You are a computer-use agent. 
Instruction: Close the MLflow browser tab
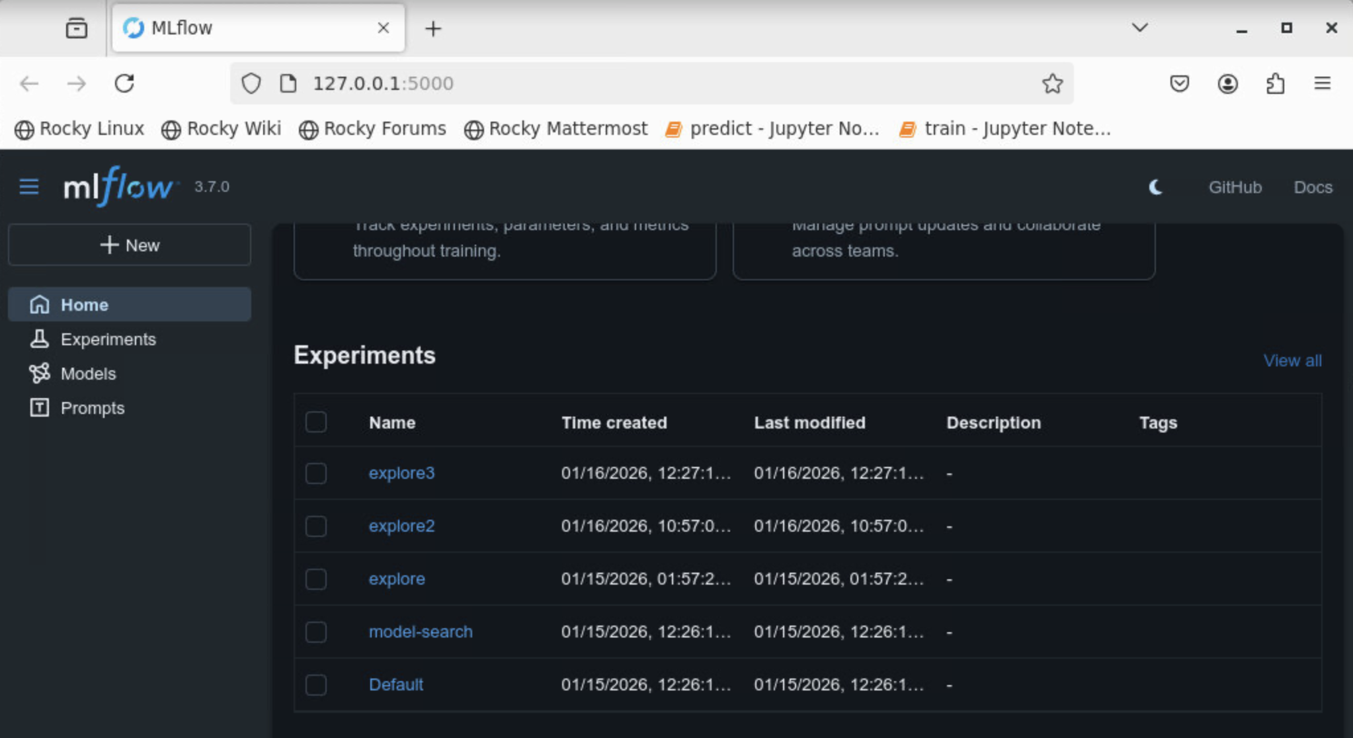(383, 28)
